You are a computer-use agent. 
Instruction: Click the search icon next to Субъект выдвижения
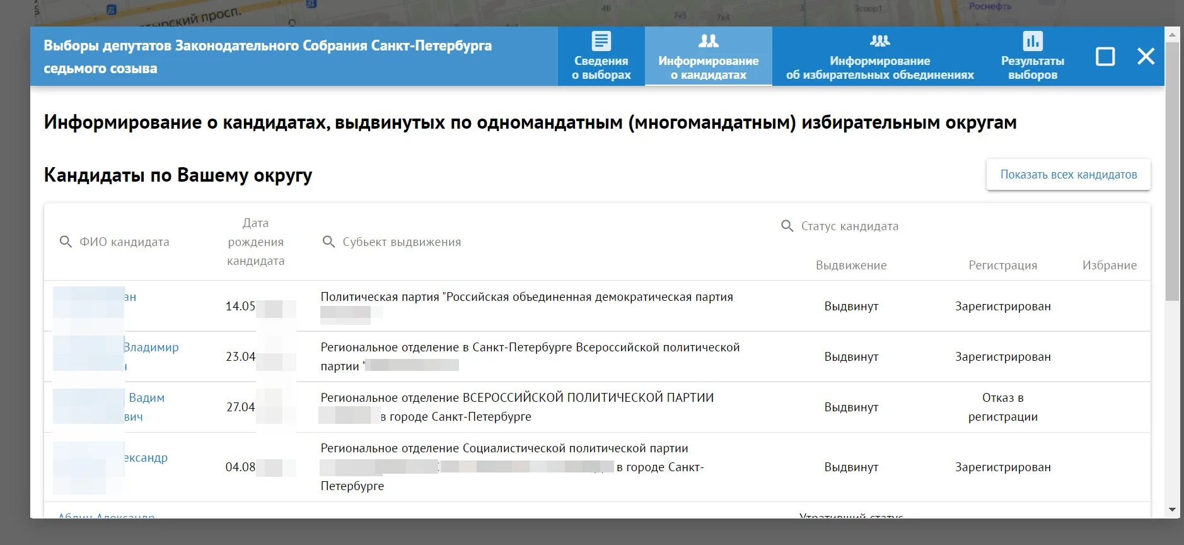point(328,242)
